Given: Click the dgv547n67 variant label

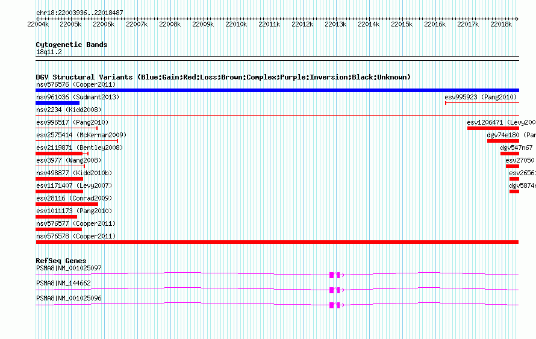Looking at the screenshot, I should 516,148.
